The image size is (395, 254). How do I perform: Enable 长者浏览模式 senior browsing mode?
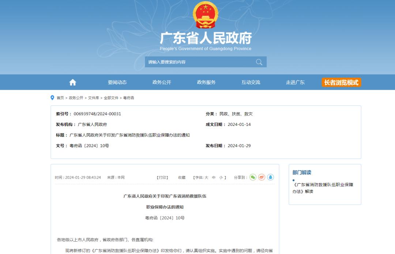click(x=341, y=82)
